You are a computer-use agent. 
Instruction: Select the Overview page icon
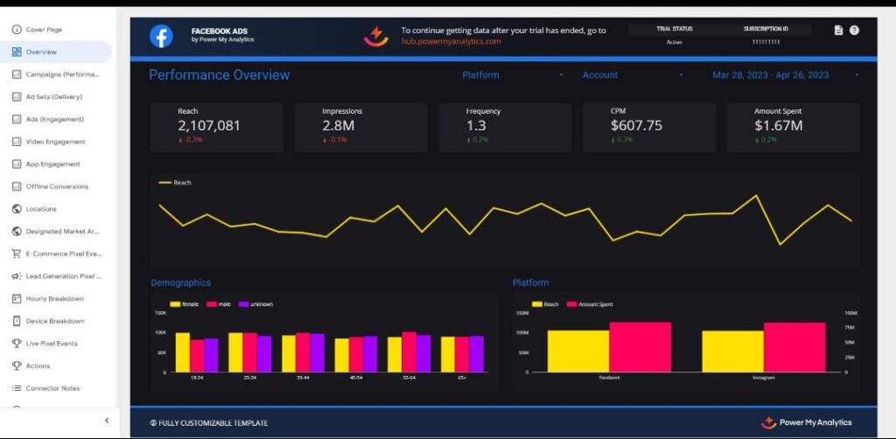tap(17, 52)
